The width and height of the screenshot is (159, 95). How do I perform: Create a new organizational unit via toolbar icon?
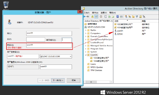pos(133,17)
